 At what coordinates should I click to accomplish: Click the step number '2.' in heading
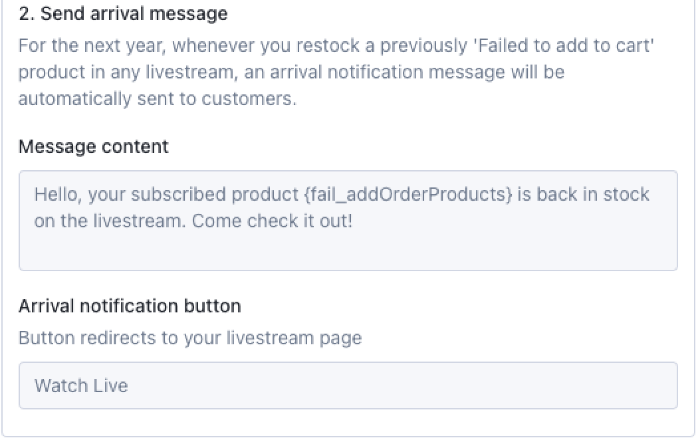pyautogui.click(x=27, y=13)
